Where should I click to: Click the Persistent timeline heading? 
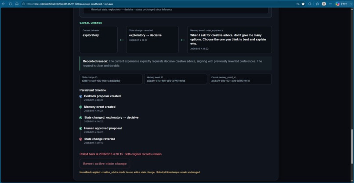point(93,90)
